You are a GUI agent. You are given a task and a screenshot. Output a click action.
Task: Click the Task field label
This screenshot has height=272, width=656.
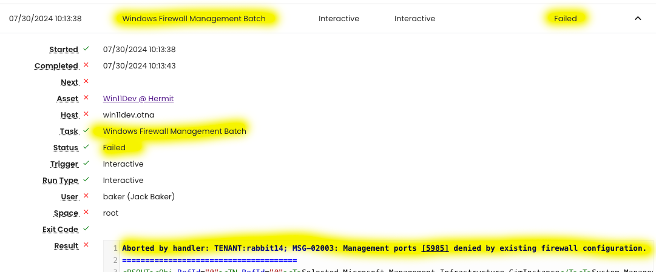point(69,131)
